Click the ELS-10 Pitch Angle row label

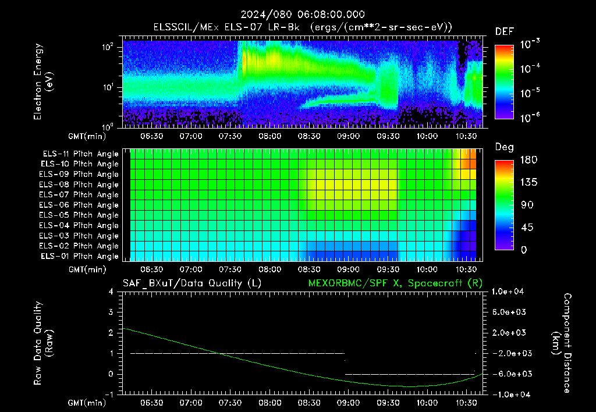[x=80, y=164]
